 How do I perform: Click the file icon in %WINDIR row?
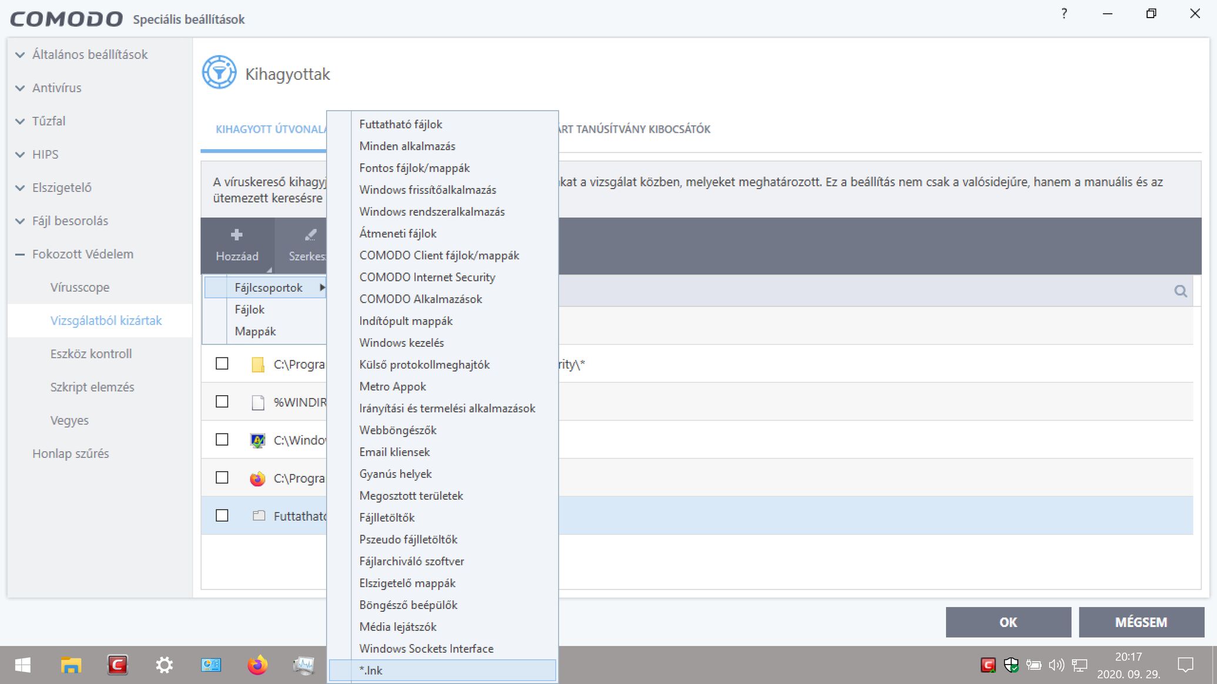[x=257, y=402]
